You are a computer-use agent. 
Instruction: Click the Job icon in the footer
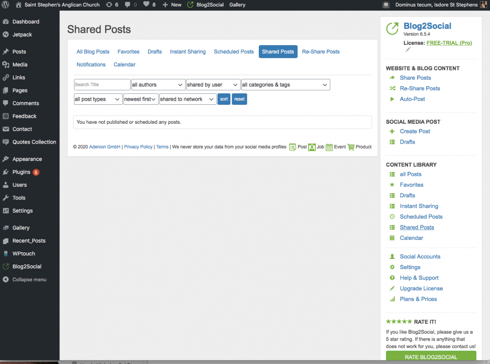point(312,147)
